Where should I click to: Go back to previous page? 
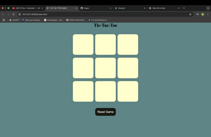coord(3,14)
